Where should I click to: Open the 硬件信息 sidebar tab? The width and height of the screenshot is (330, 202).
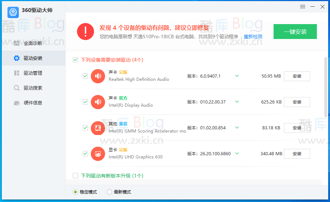tap(34, 103)
